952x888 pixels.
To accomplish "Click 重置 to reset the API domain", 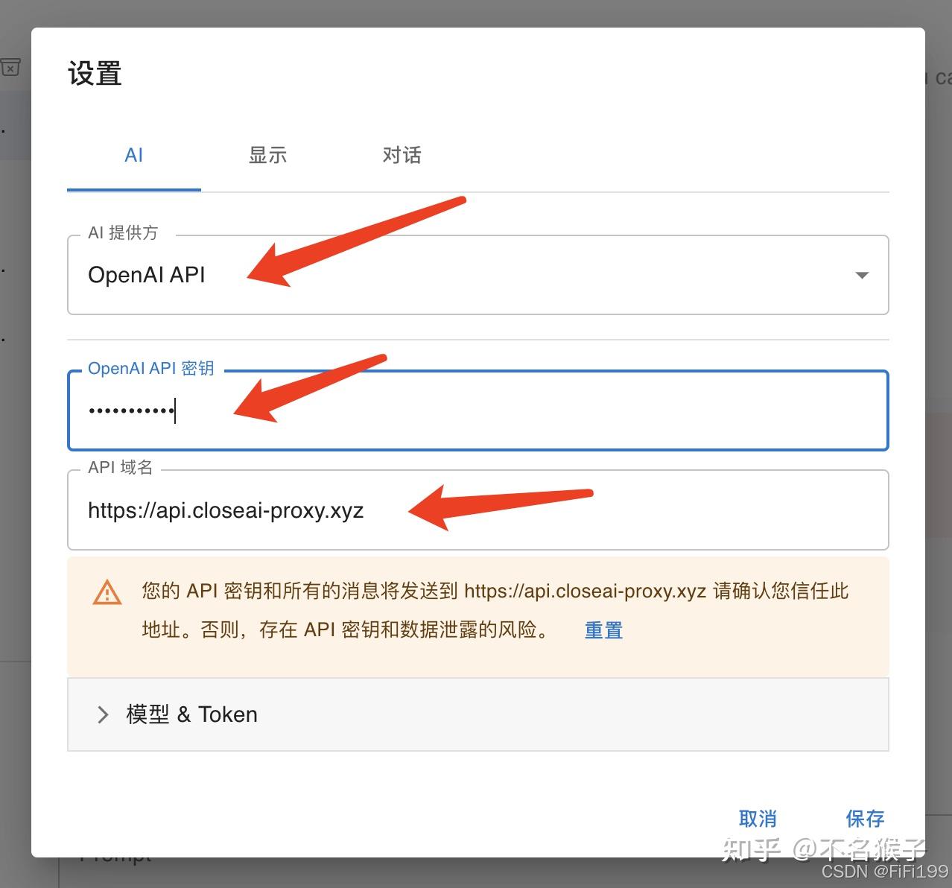I will point(603,629).
